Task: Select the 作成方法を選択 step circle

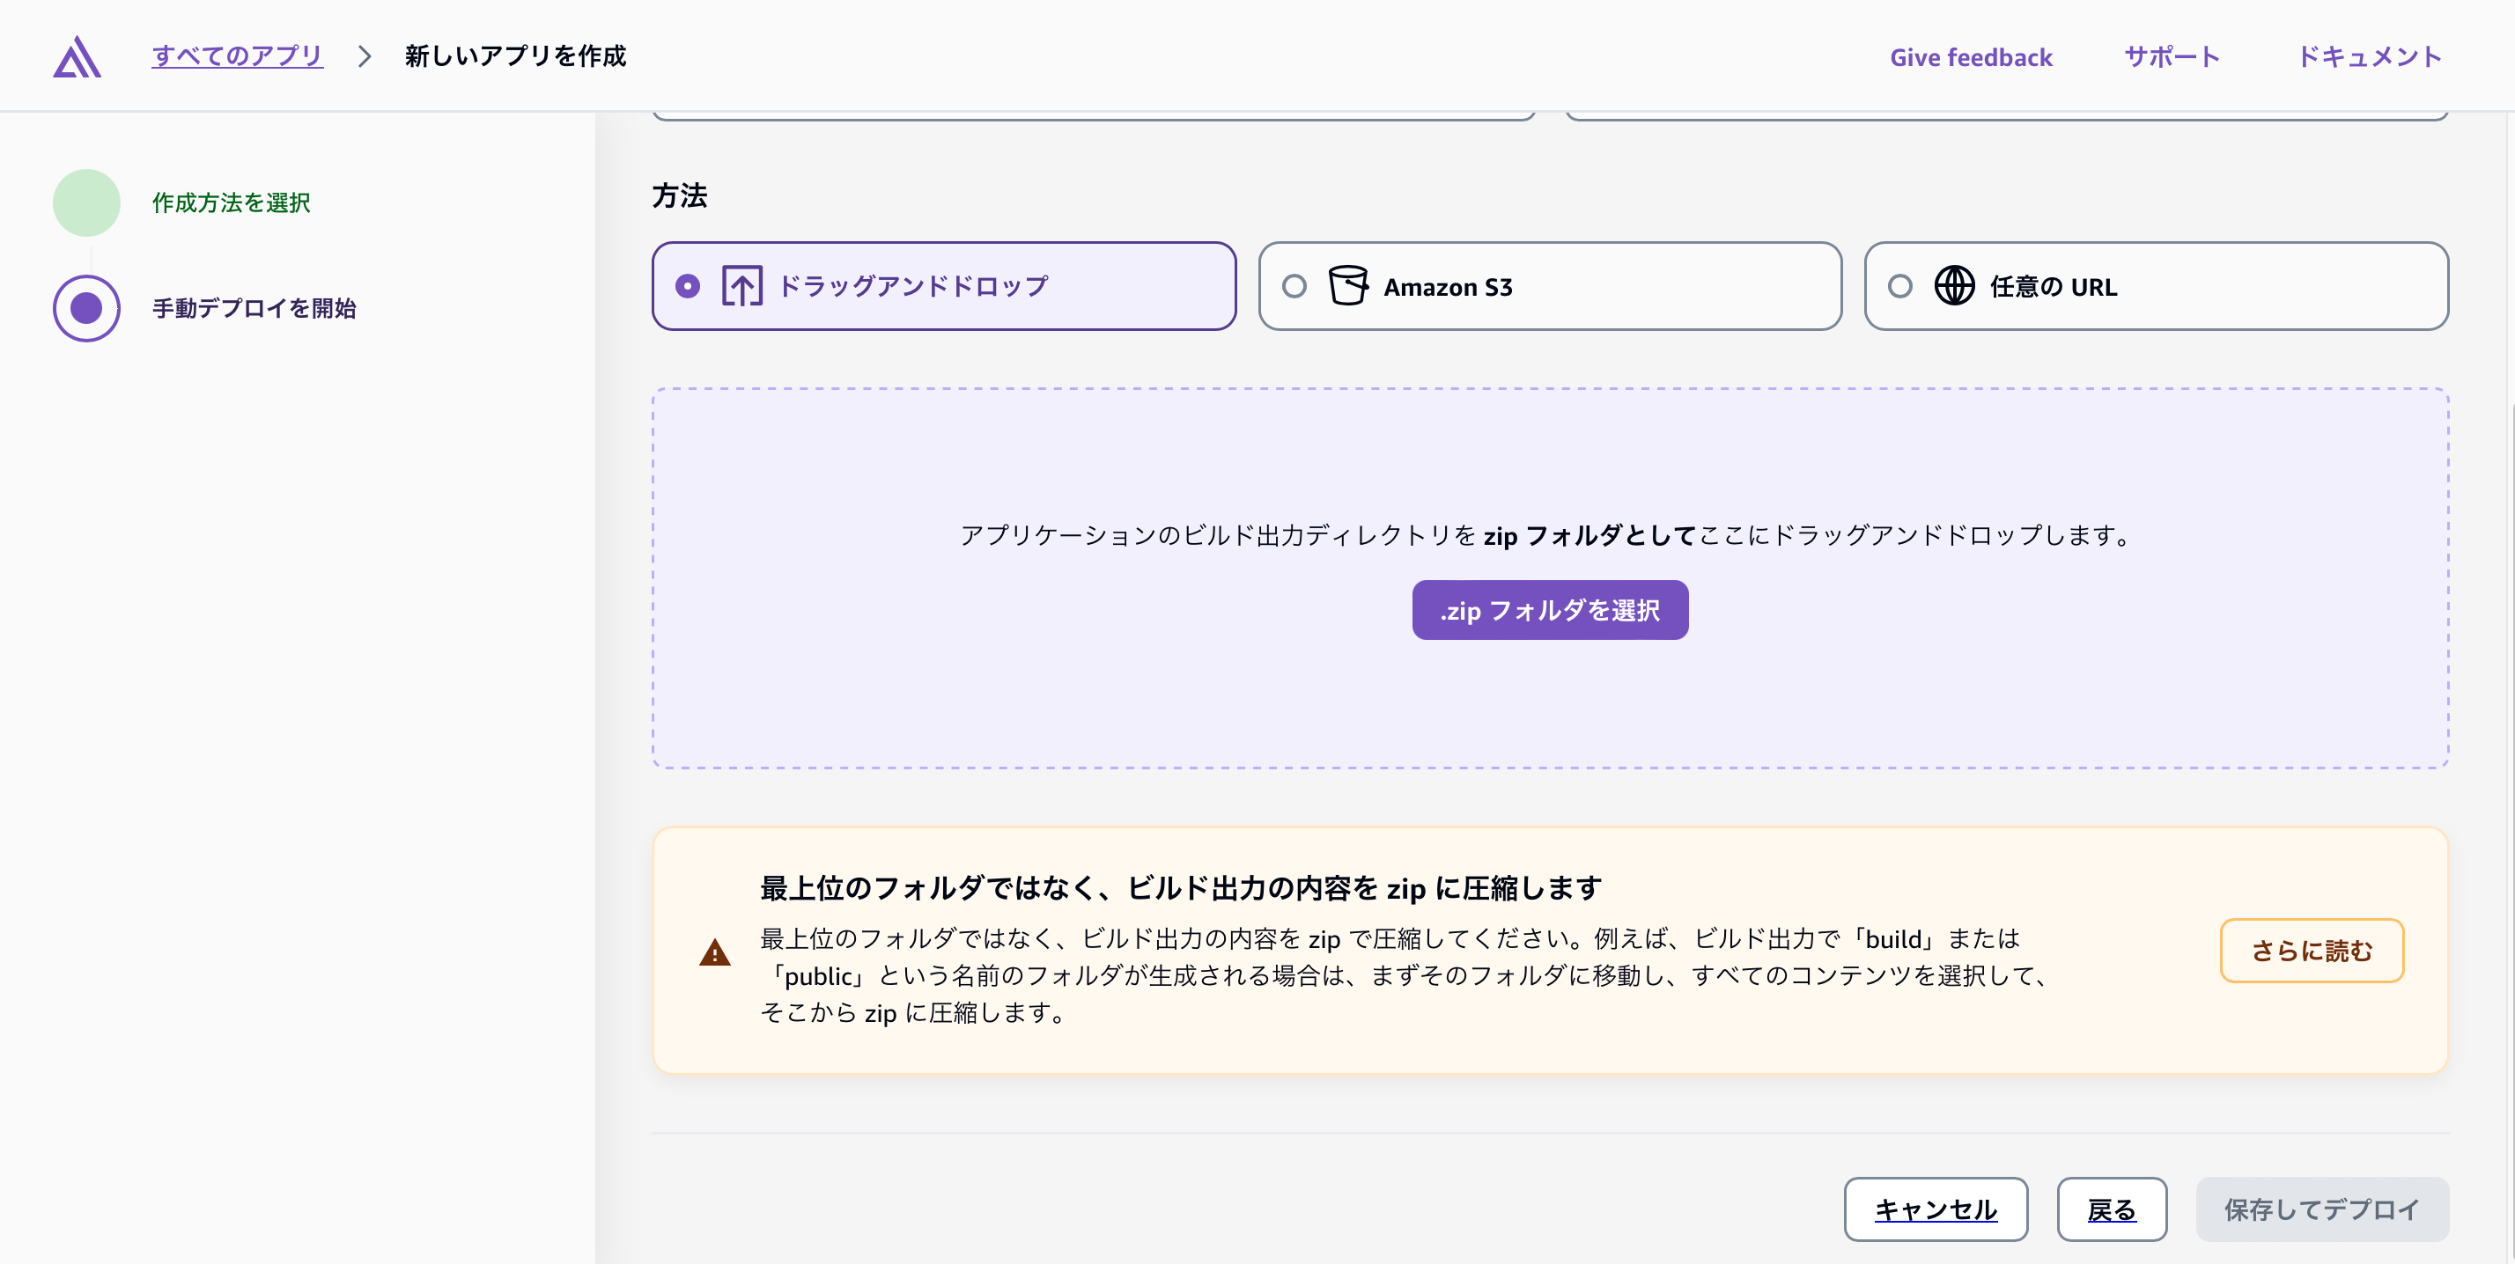Action: pyautogui.click(x=87, y=203)
